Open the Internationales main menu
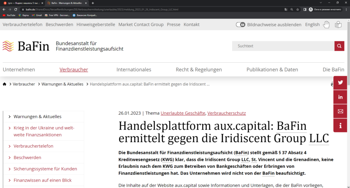 (x=134, y=70)
